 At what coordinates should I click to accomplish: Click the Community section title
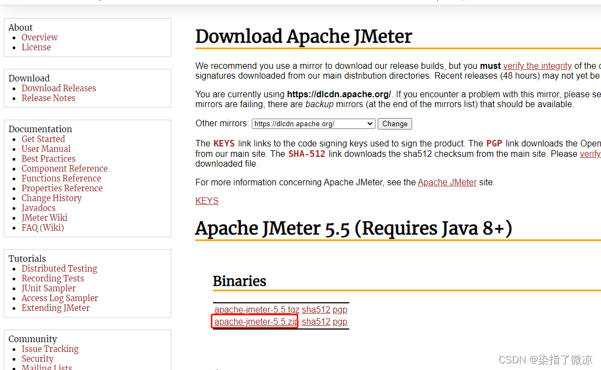(33, 339)
